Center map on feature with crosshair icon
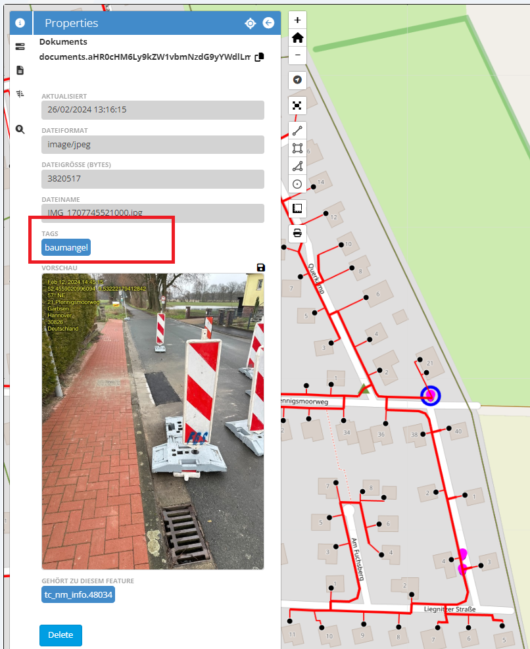Image resolution: width=530 pixels, height=649 pixels. [250, 23]
